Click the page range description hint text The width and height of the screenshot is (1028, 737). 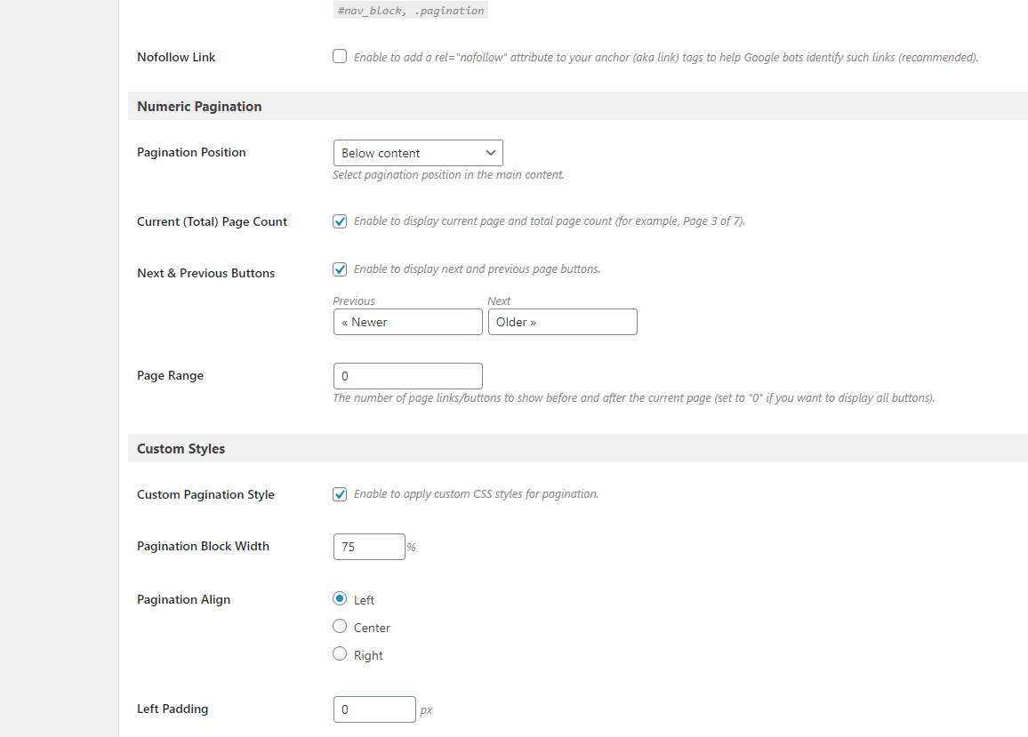click(x=634, y=398)
